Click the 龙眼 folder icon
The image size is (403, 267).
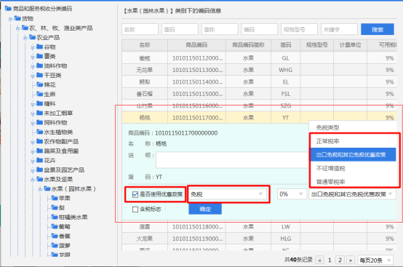pos(55,255)
